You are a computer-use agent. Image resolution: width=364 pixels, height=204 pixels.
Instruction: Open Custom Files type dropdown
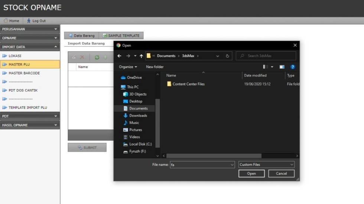tap(266, 164)
